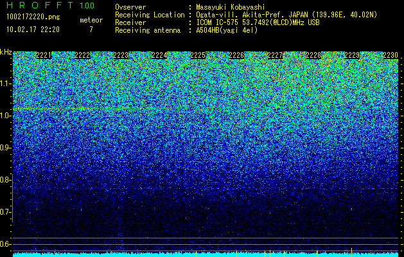Viewport: 404px width, 257px height.
Task: Click the red horizontal carrier line
Action: 206,109
